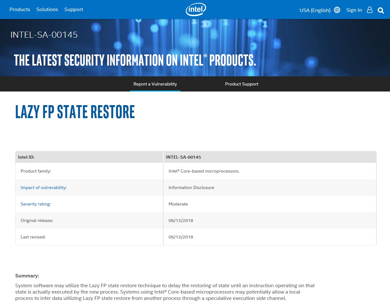The image size is (390, 304).
Task: Click the Original release date 06/13/2018
Action: point(181,220)
